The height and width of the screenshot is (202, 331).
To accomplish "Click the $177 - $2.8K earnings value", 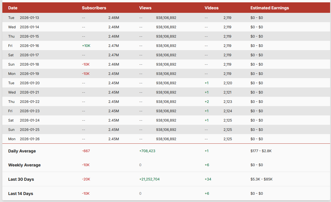I will pos(261,151).
